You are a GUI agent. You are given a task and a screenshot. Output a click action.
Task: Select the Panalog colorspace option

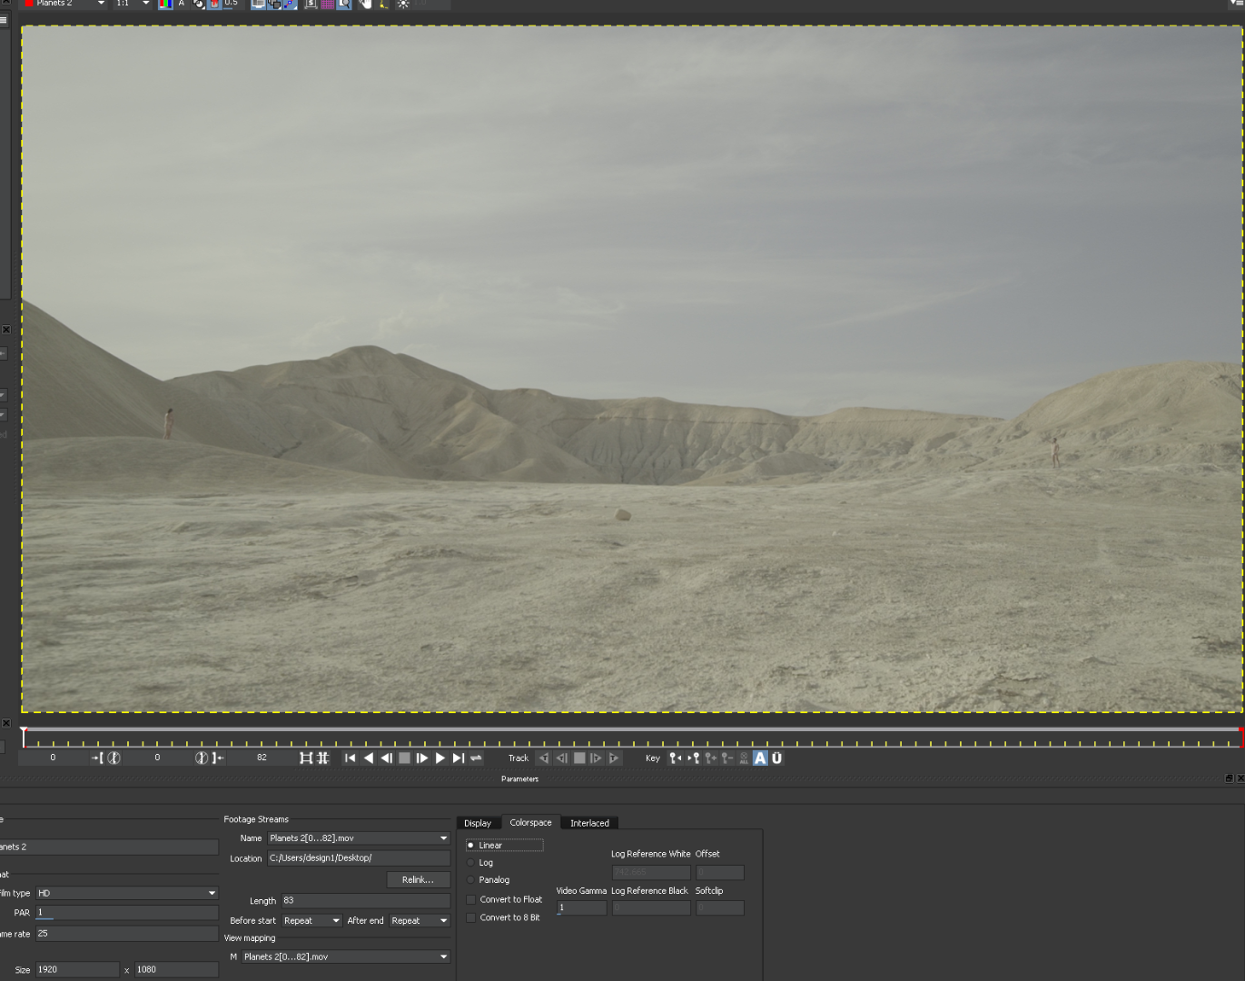coord(470,880)
